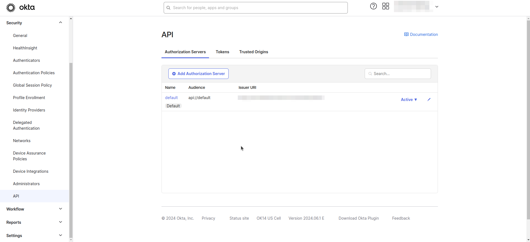Click the Audience column header
This screenshot has width=530, height=242.
click(197, 87)
